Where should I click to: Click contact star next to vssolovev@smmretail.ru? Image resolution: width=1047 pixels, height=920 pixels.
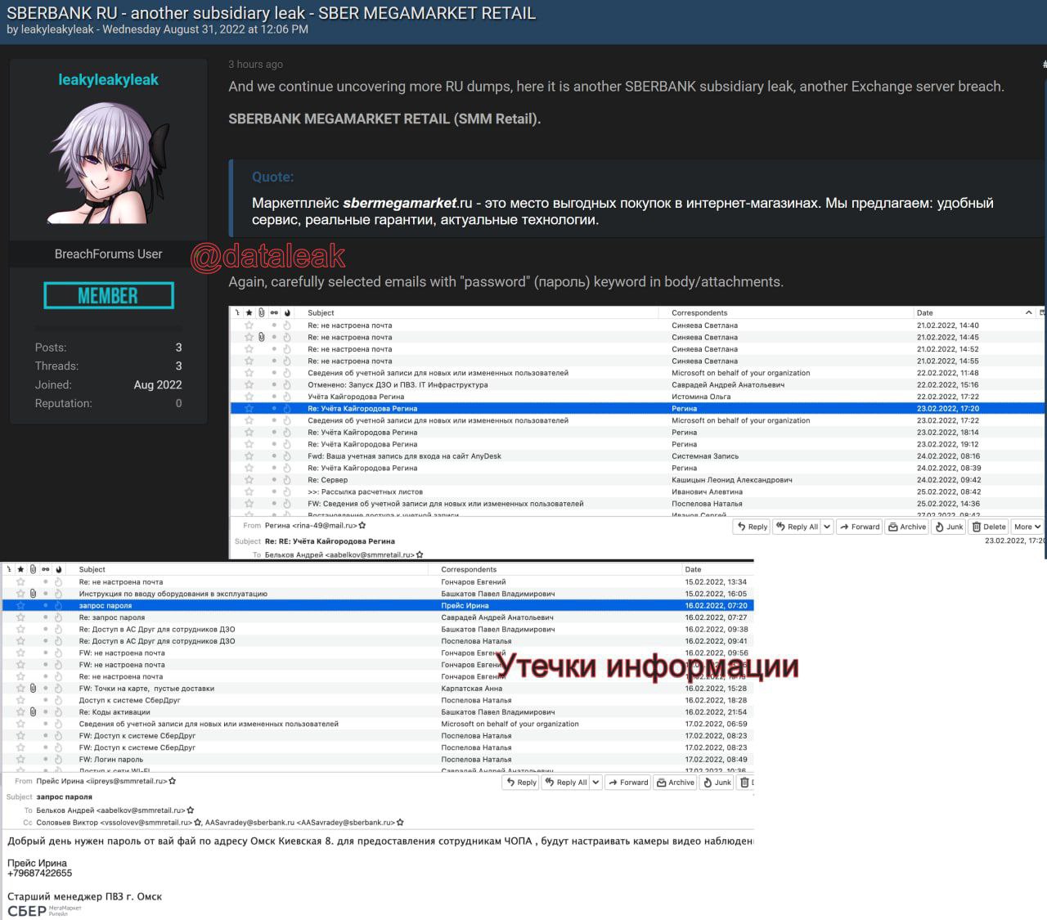coord(197,823)
